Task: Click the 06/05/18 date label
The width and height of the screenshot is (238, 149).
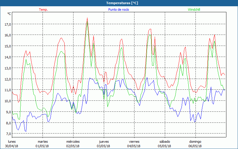Action: (x=195, y=146)
